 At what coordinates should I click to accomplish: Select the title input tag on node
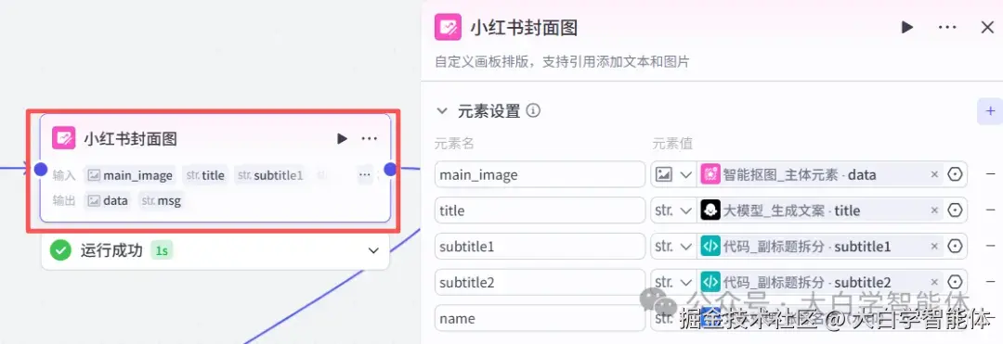coord(205,175)
